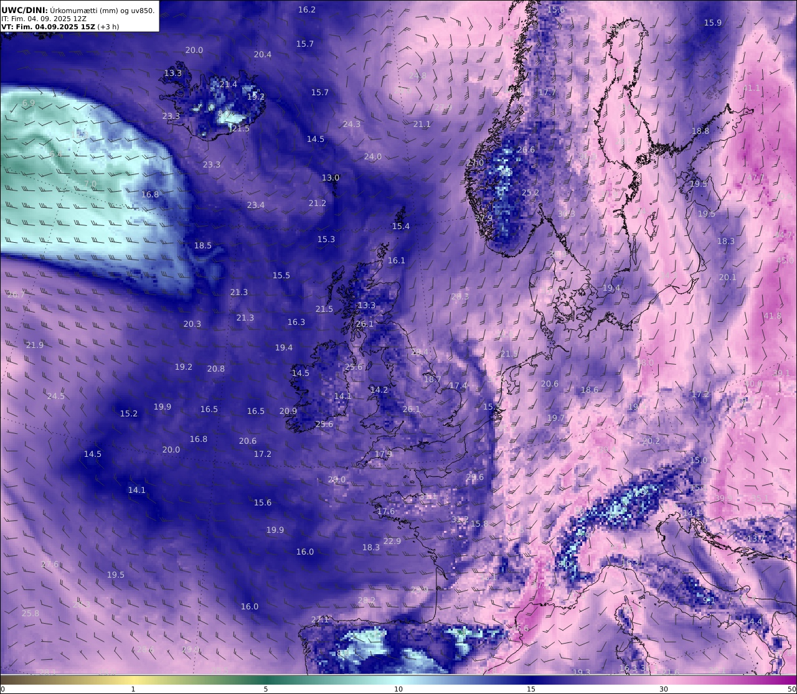Click the colorbar tick label '5'
Image resolution: width=797 pixels, height=694 pixels.
point(266,689)
